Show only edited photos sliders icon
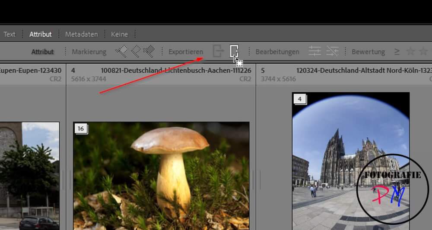Viewport: 432px width, 230px height. tap(314, 51)
